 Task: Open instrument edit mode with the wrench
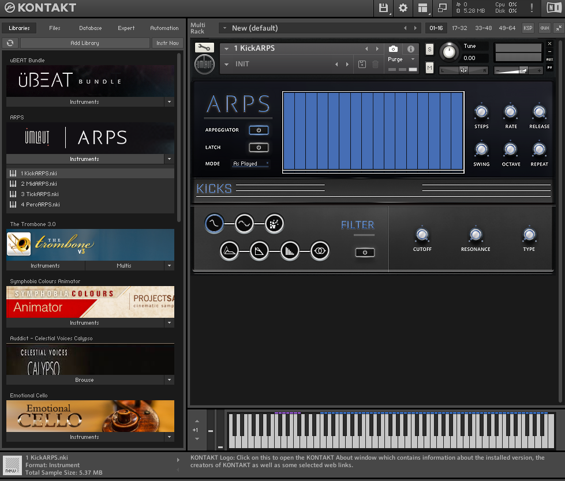(x=204, y=47)
